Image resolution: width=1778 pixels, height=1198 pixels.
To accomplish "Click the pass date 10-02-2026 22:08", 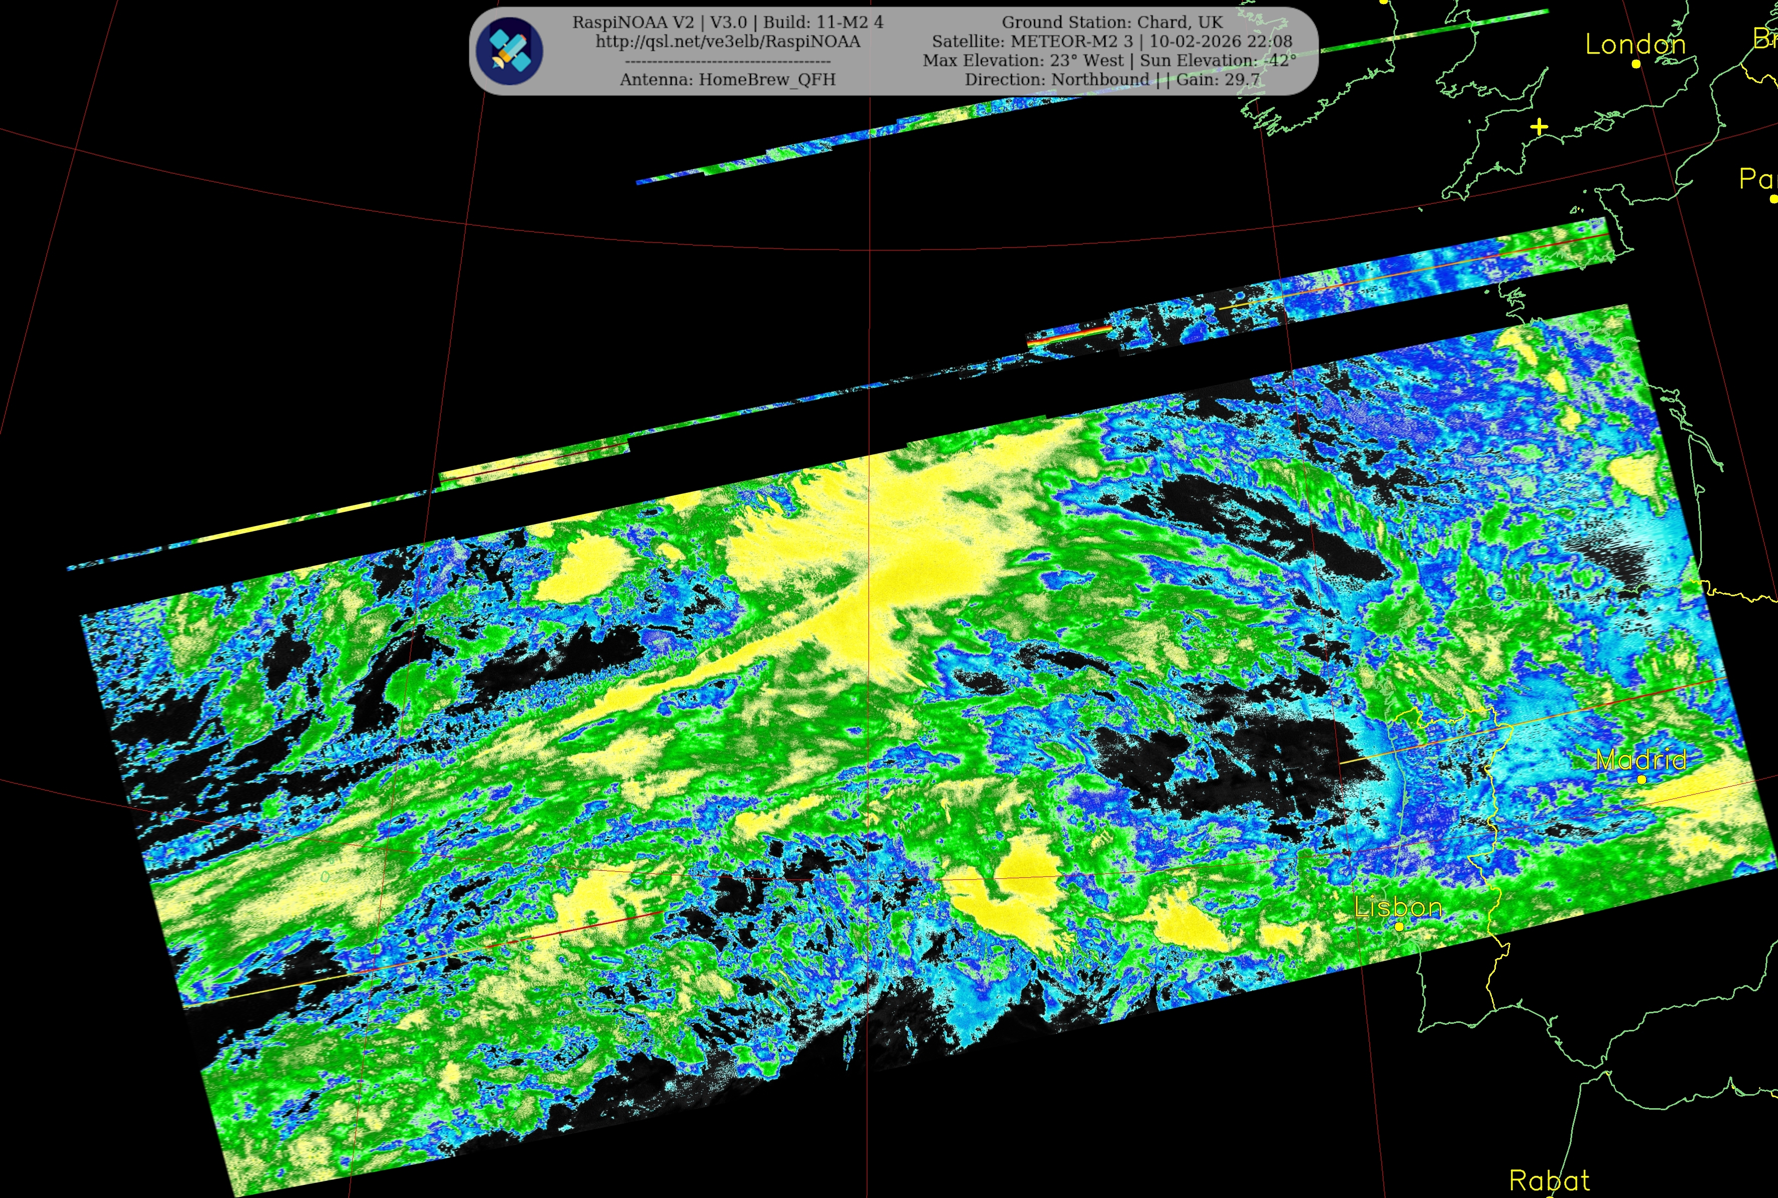I will point(1221,41).
